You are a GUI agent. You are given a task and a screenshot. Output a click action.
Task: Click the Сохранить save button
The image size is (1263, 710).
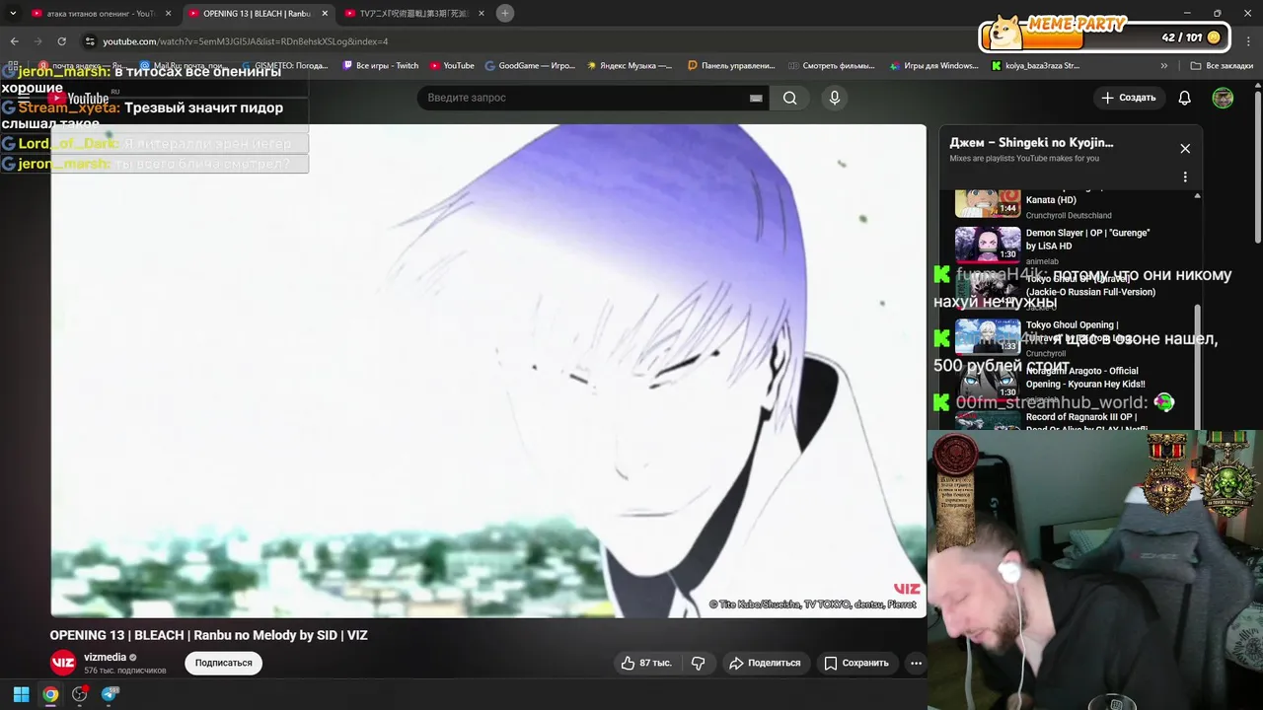856,663
